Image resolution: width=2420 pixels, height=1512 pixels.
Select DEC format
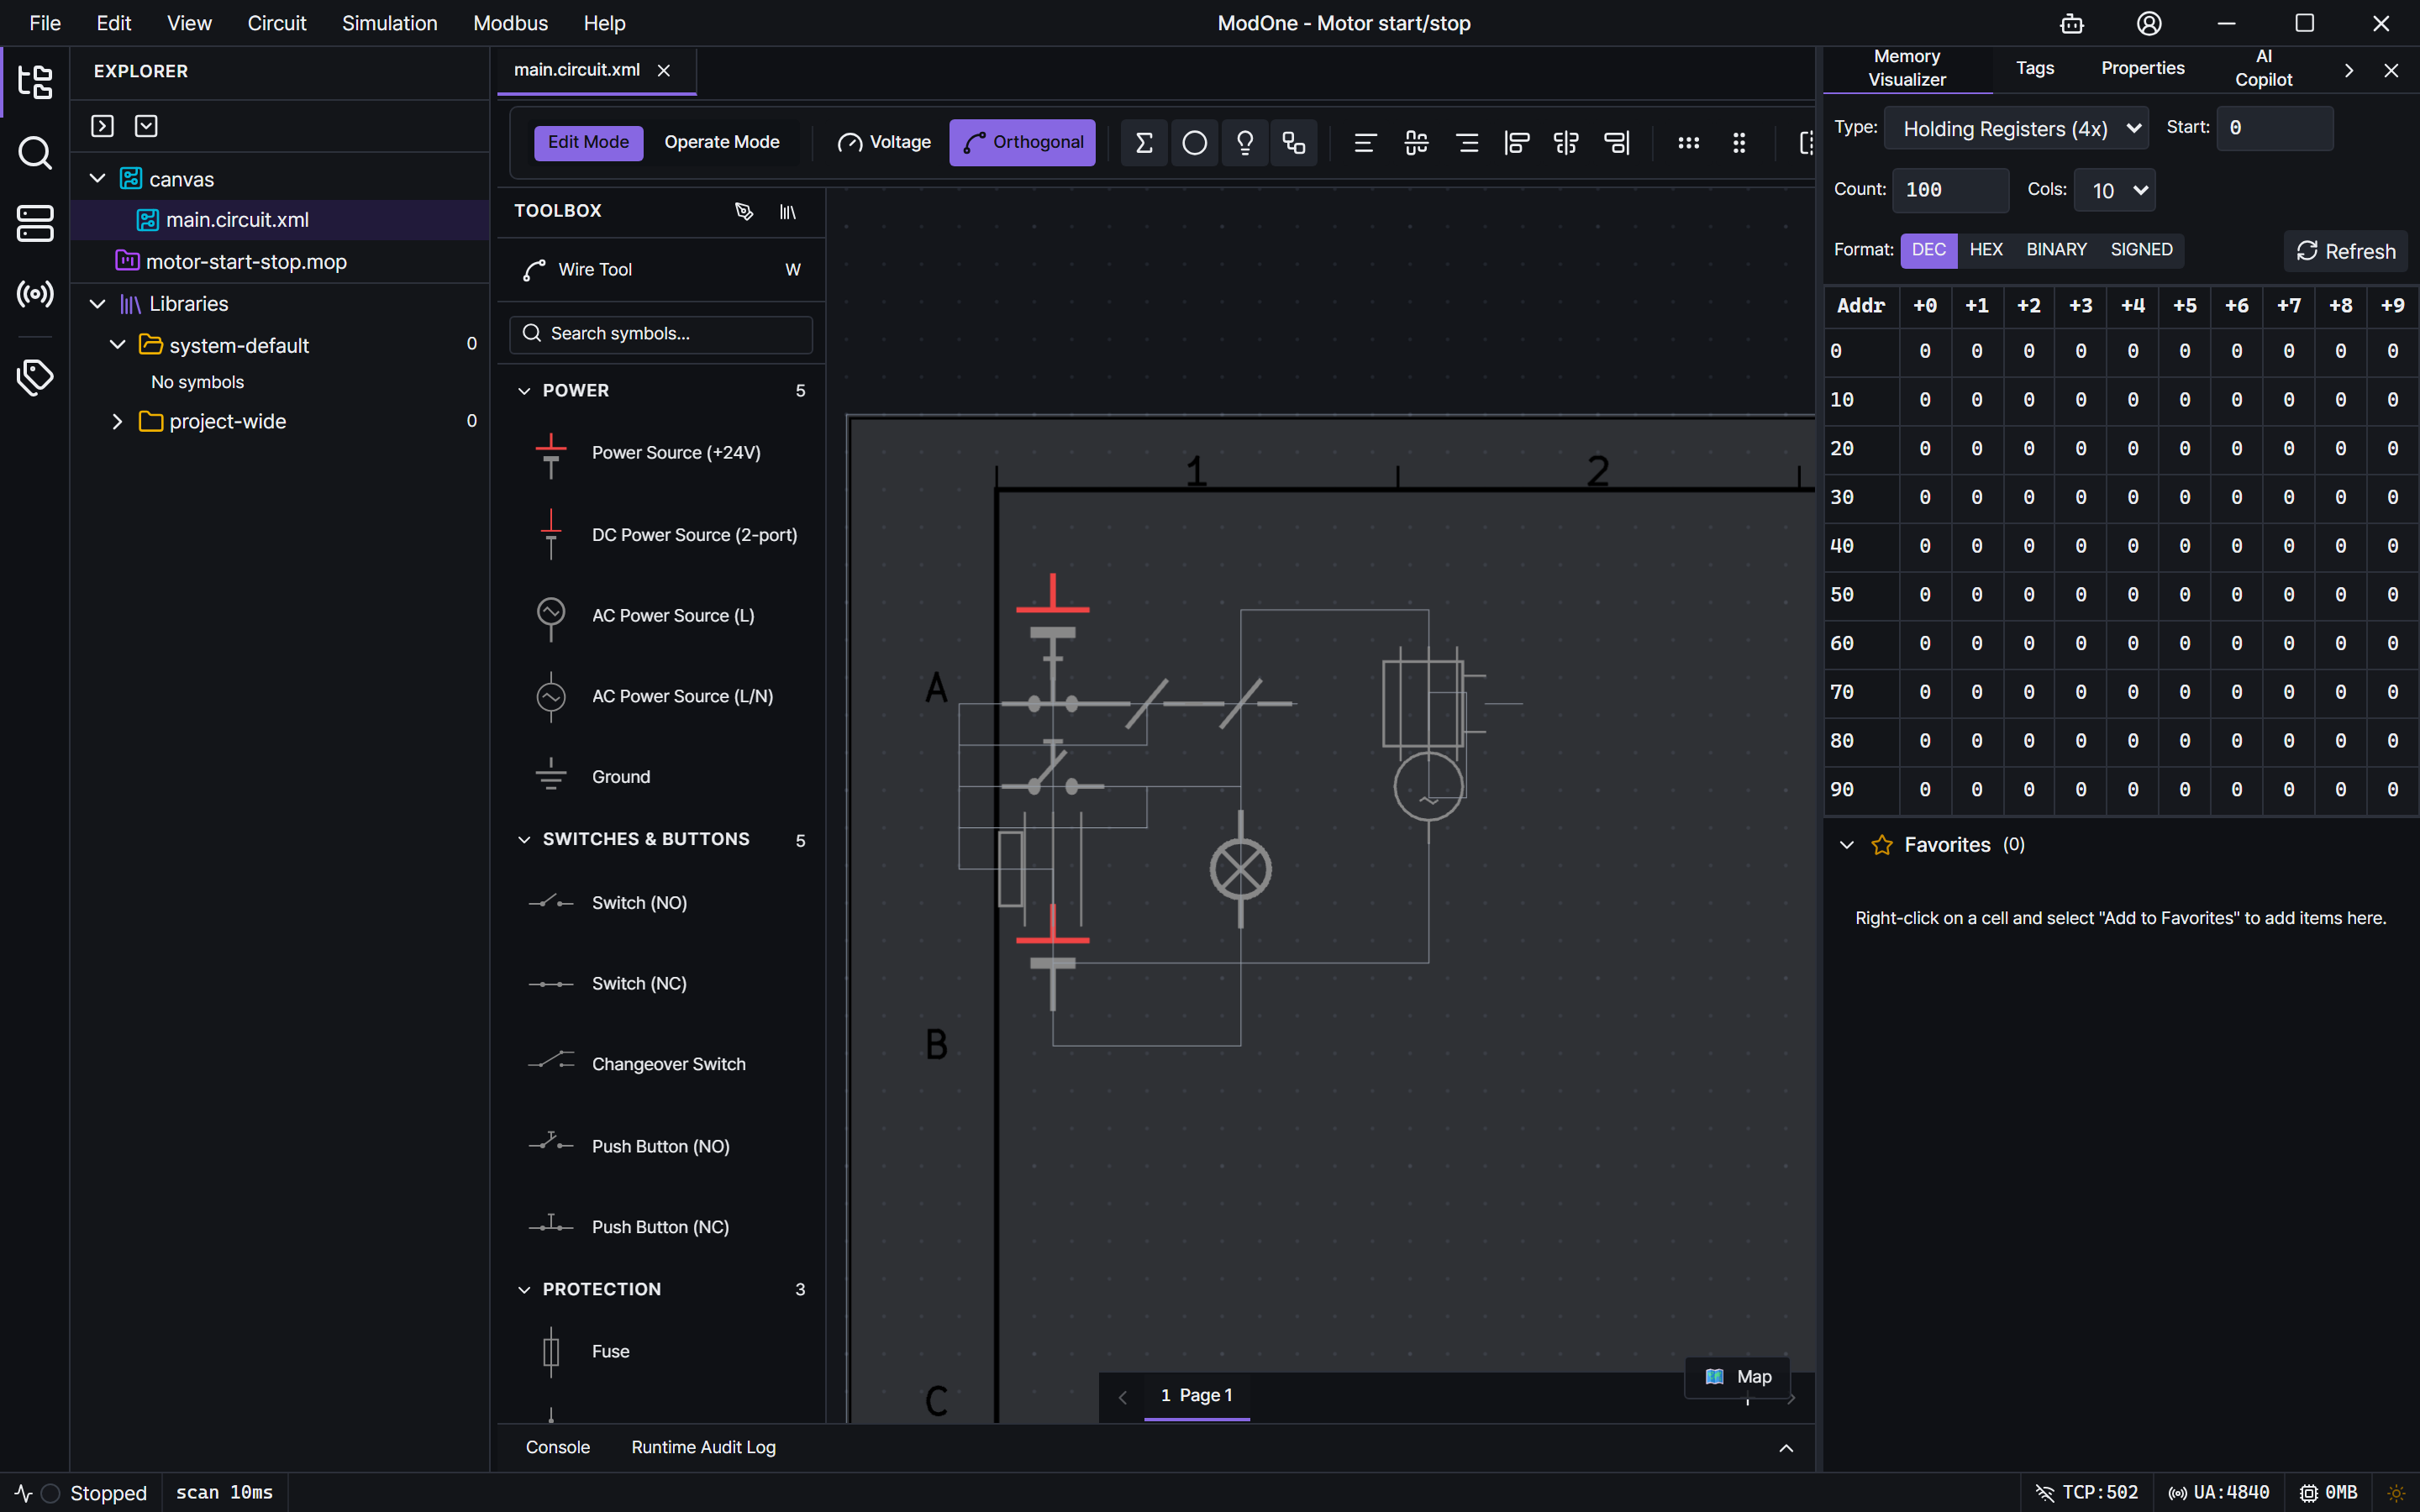[x=1928, y=250]
